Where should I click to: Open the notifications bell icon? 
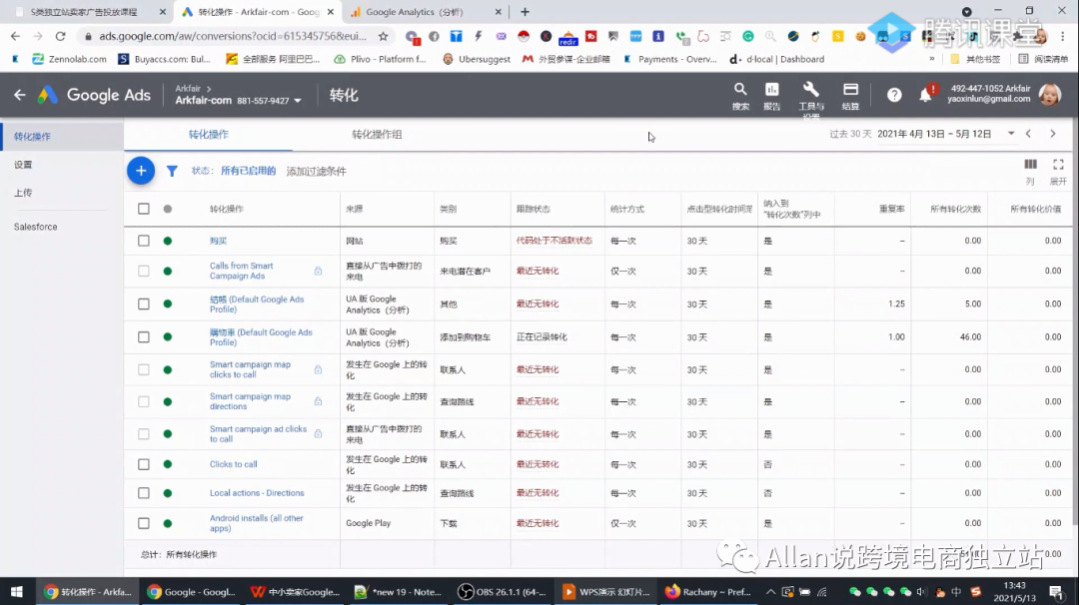tap(925, 95)
